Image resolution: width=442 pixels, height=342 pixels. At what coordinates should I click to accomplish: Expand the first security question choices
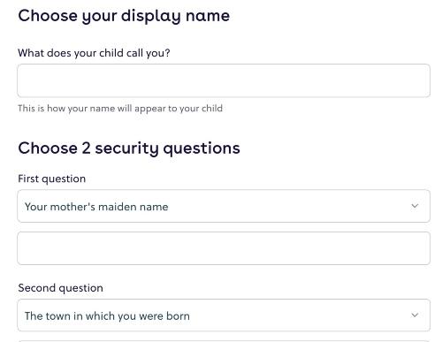pos(224,206)
